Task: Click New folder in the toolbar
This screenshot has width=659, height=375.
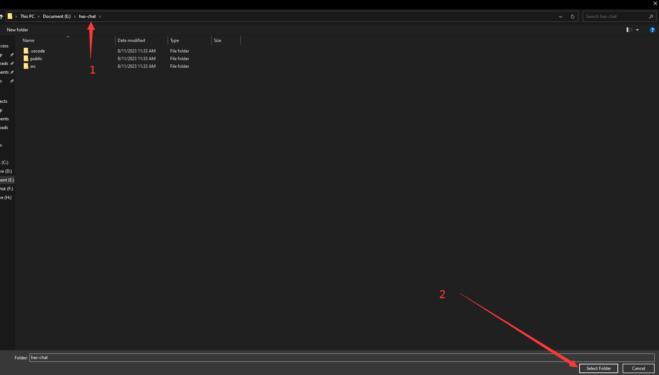Action: tap(17, 30)
